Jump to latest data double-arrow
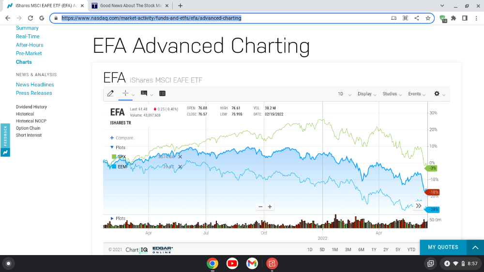The width and height of the screenshot is (484, 272). (x=419, y=206)
